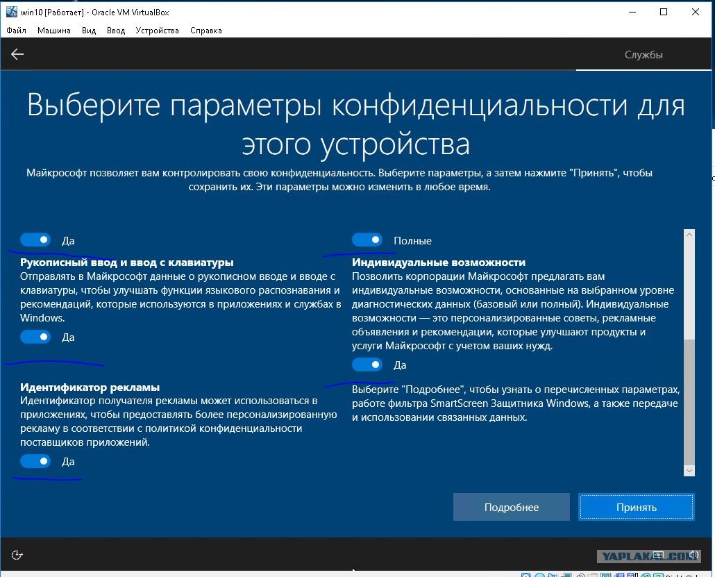Click the hard disk icon in VirtualBox status bar
This screenshot has width=715, height=577.
click(524, 575)
